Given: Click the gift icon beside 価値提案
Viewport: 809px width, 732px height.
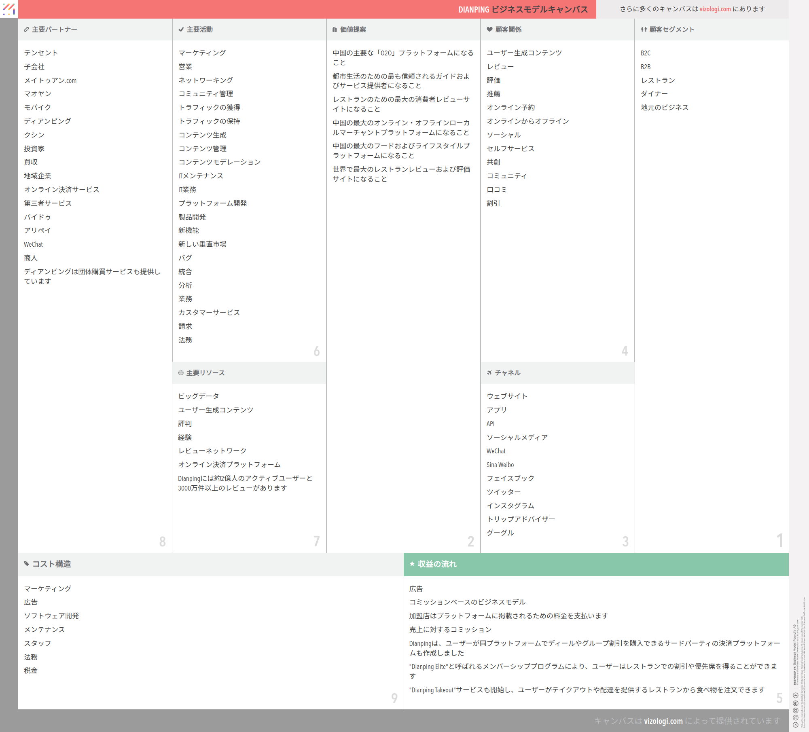Looking at the screenshot, I should pos(335,30).
